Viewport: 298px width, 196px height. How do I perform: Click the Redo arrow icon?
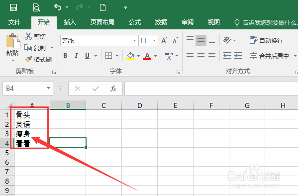pyautogui.click(x=80, y=7)
